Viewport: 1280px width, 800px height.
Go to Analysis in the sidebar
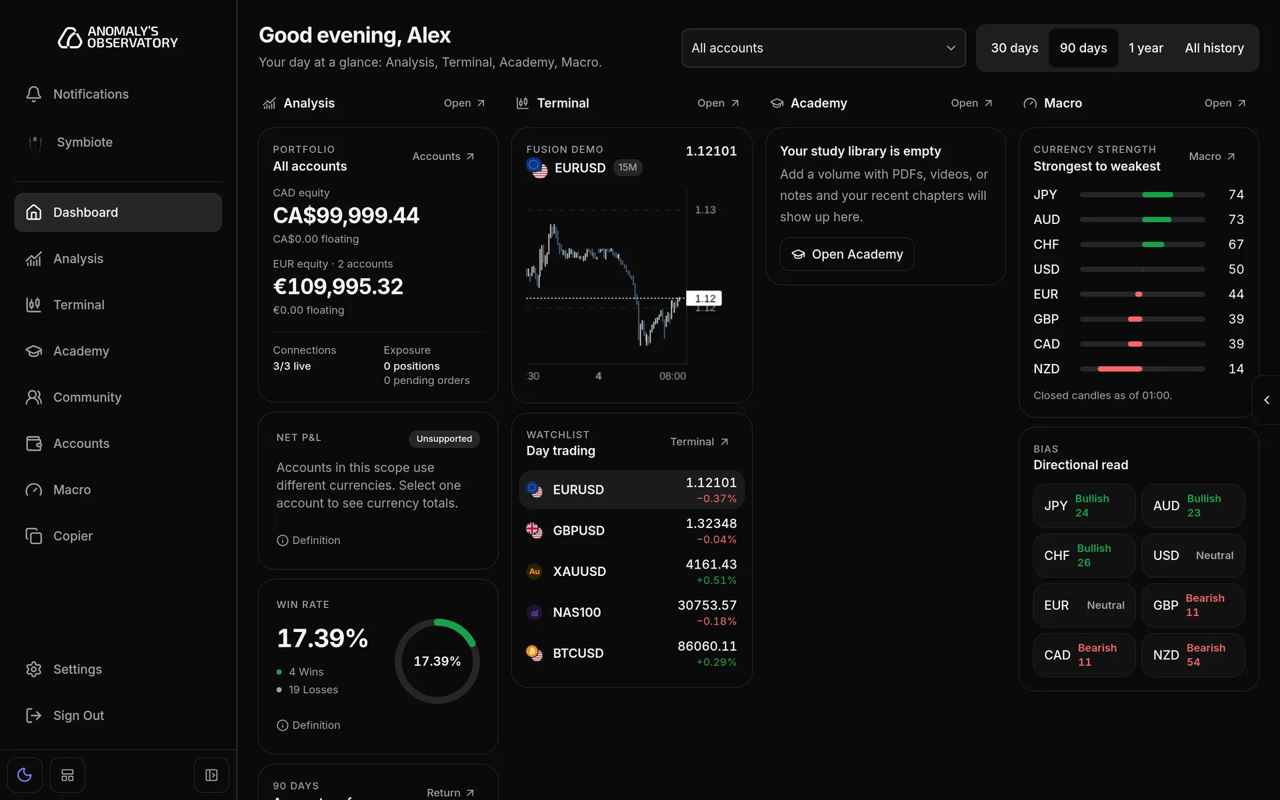(x=118, y=259)
